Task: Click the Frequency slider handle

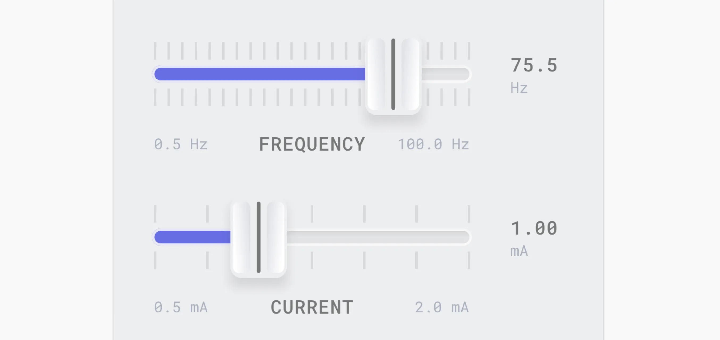Action: tap(393, 75)
